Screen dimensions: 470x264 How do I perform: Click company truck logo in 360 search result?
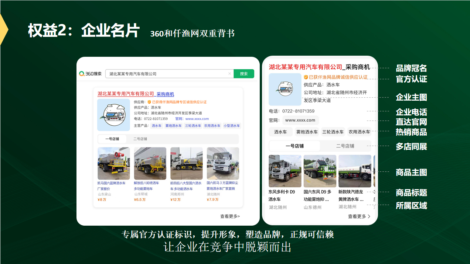click(x=113, y=115)
